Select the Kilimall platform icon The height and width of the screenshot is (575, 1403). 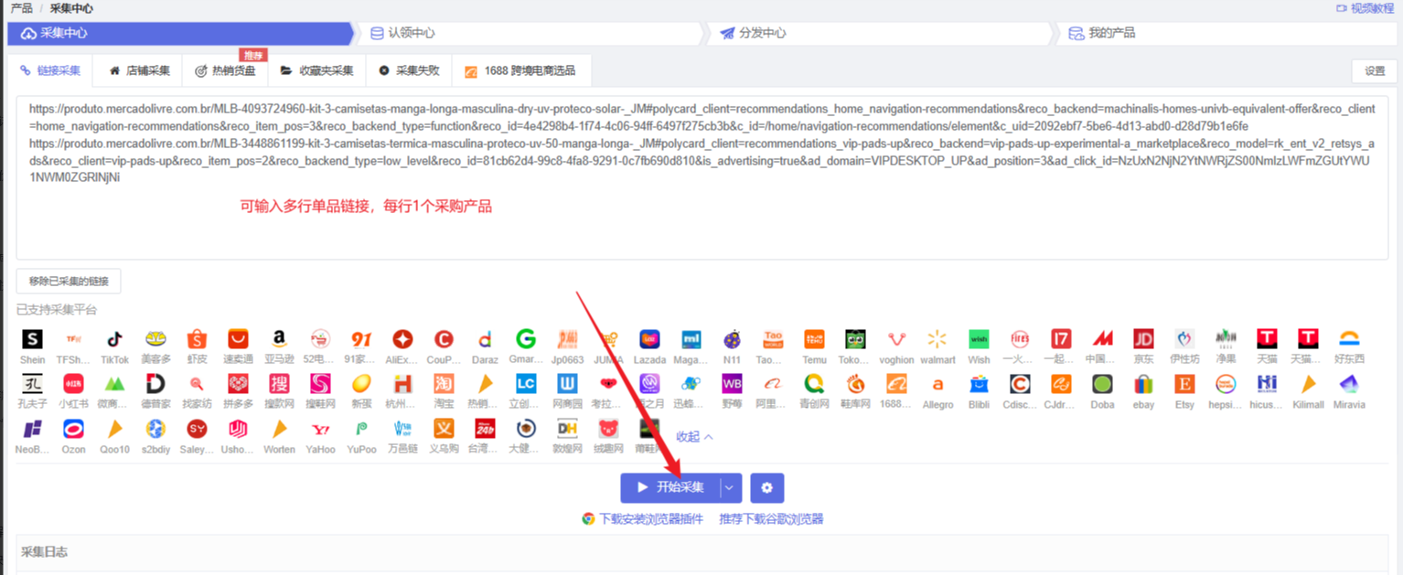(x=1308, y=384)
